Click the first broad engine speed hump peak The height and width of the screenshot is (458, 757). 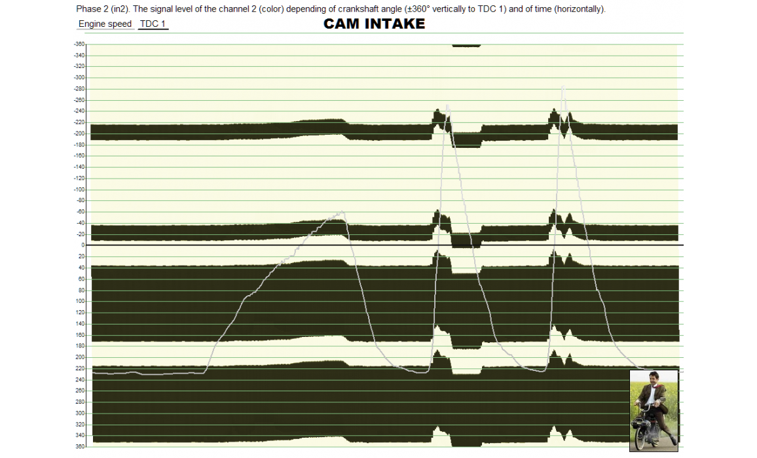341,213
